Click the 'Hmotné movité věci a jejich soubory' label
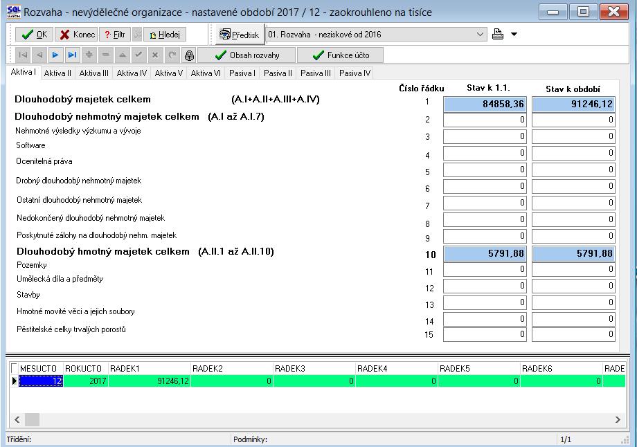 tap(75, 311)
